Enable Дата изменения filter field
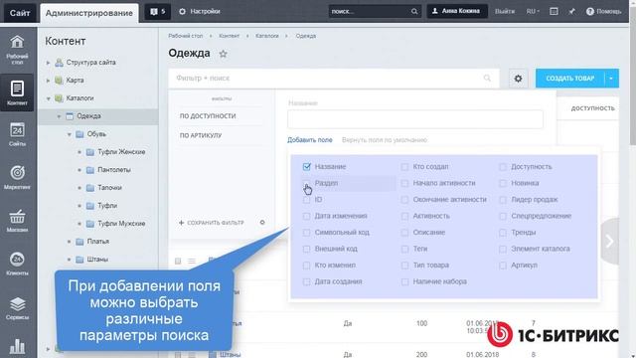636x358 pixels. pos(307,216)
